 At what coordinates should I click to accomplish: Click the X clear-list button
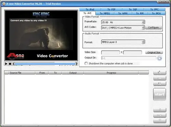tap(160, 84)
